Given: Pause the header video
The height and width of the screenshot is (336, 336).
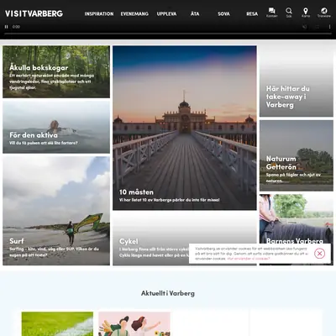Looking at the screenshot, I should [x=6, y=27].
